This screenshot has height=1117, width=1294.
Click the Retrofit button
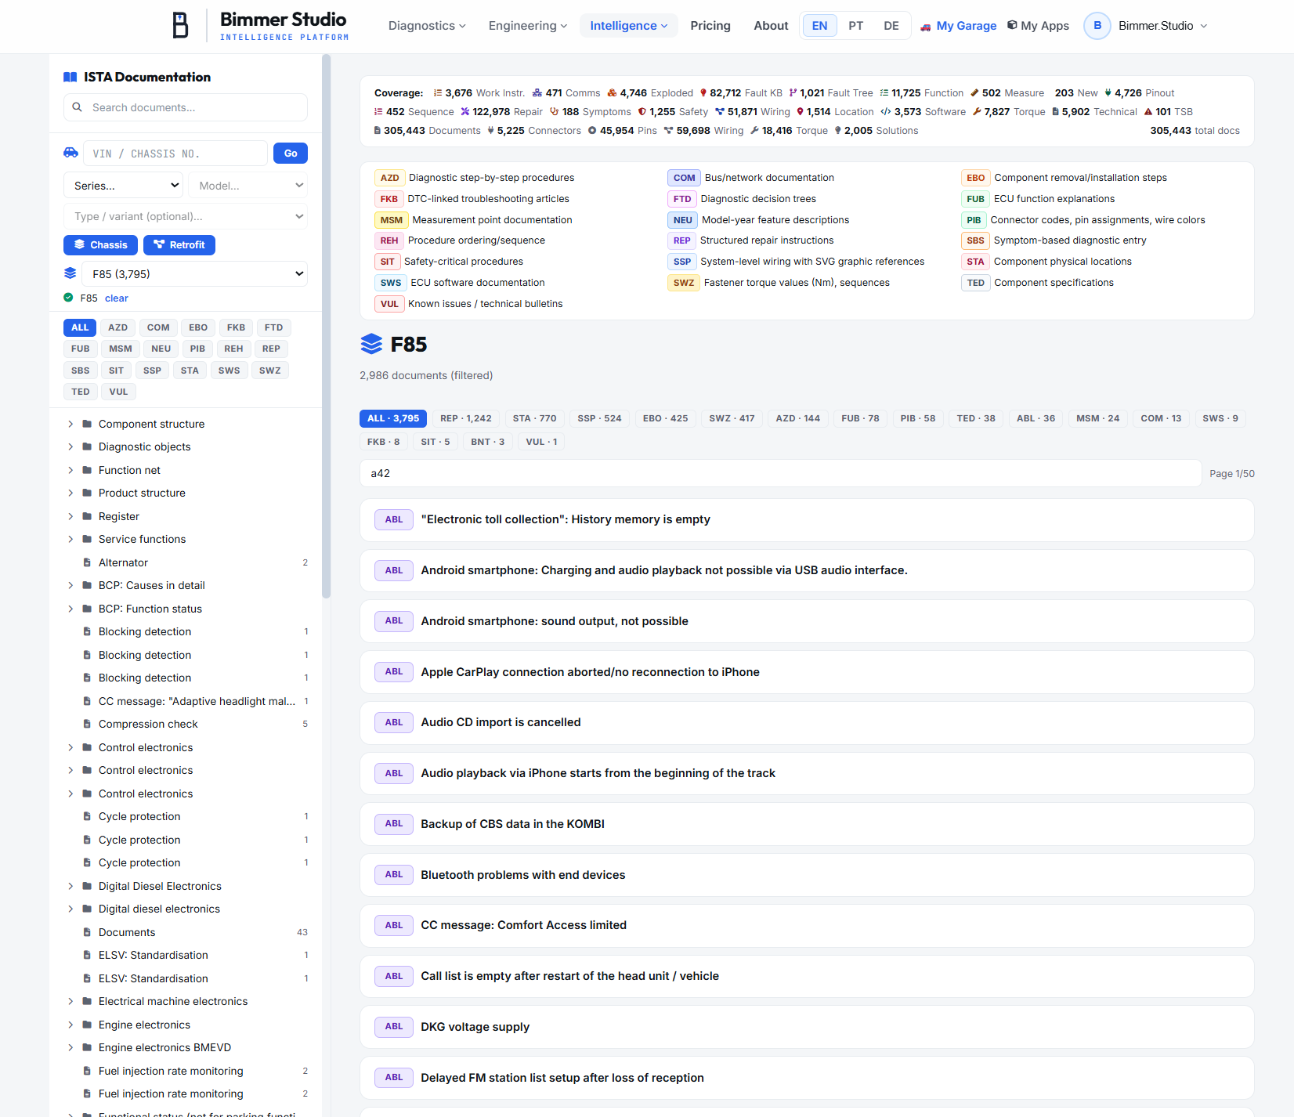(179, 245)
